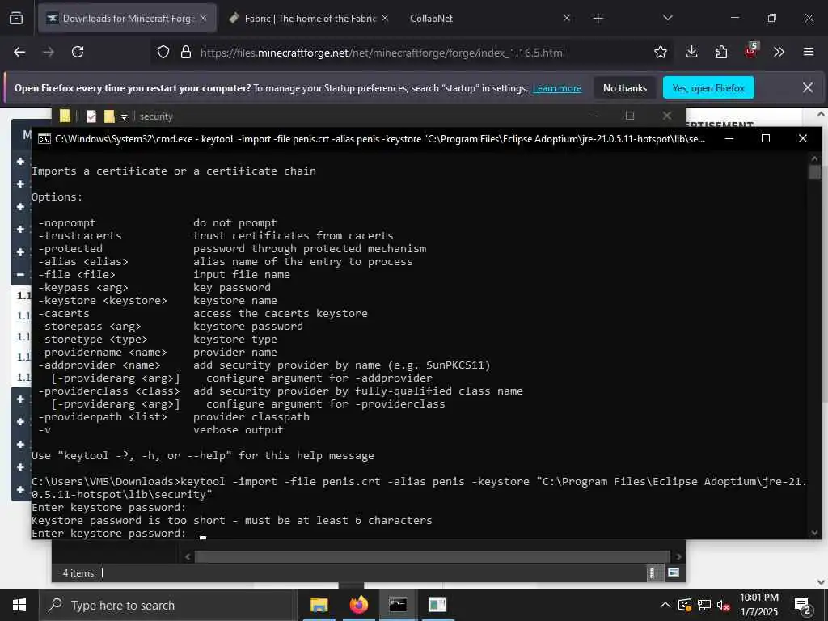This screenshot has width=828, height=621.
Task: Click New folder icon in Explorer title bar
Action: pos(109,116)
